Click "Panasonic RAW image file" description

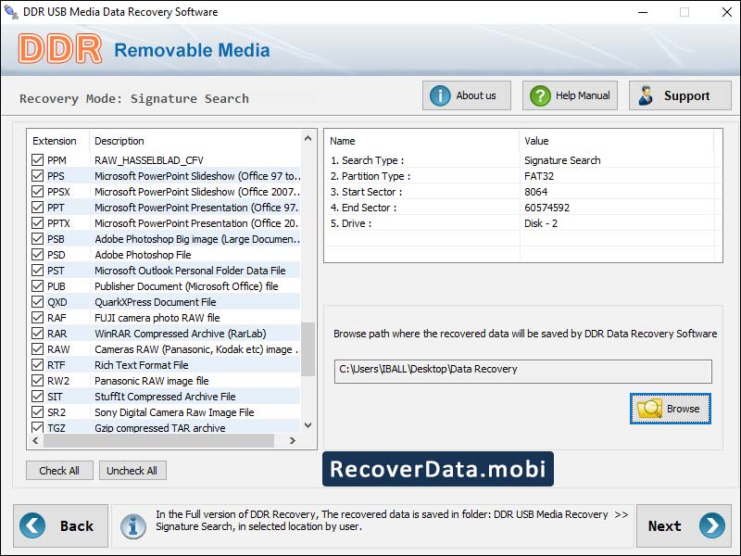[152, 381]
